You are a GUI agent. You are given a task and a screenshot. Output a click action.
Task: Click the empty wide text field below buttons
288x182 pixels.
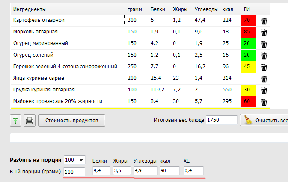coord(149,138)
